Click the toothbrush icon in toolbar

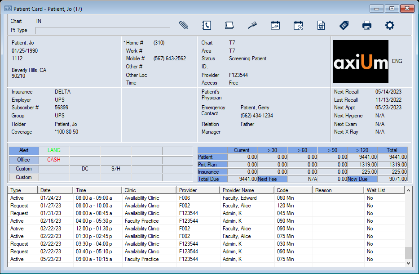point(252,25)
